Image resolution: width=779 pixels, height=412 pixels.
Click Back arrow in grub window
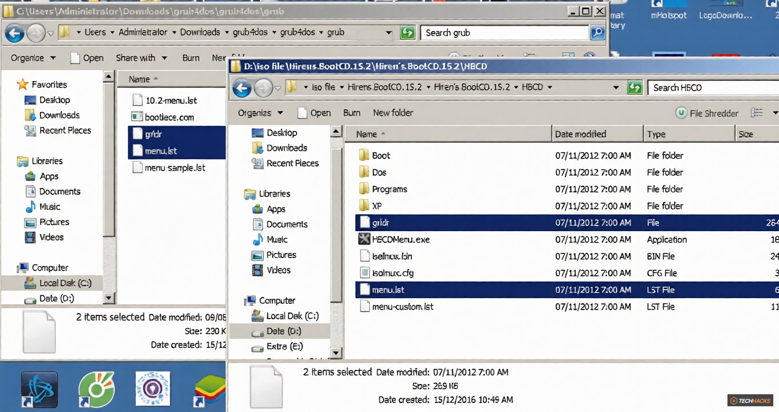[14, 33]
